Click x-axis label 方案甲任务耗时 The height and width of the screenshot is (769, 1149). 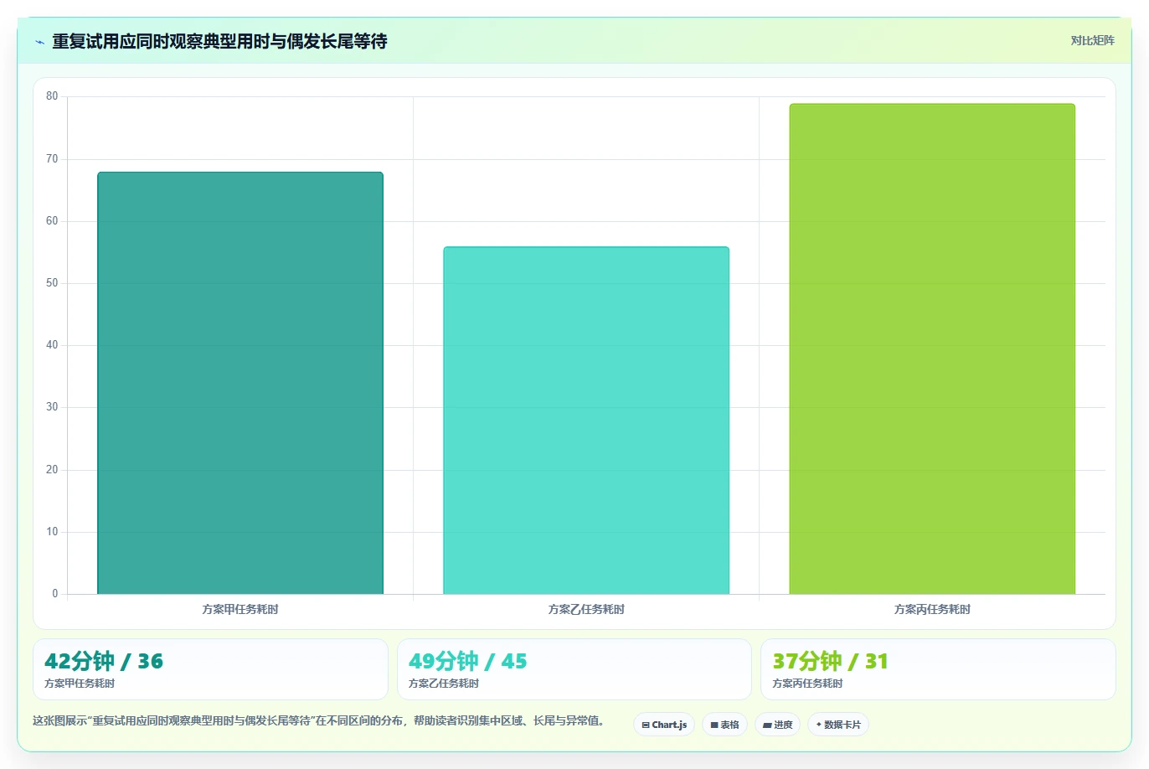coord(240,610)
